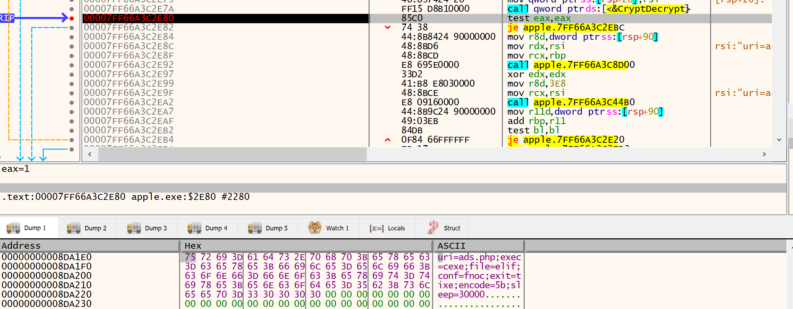Click opcode bytes E8 695E0000
This screenshot has width=793, height=309.
tap(430, 65)
